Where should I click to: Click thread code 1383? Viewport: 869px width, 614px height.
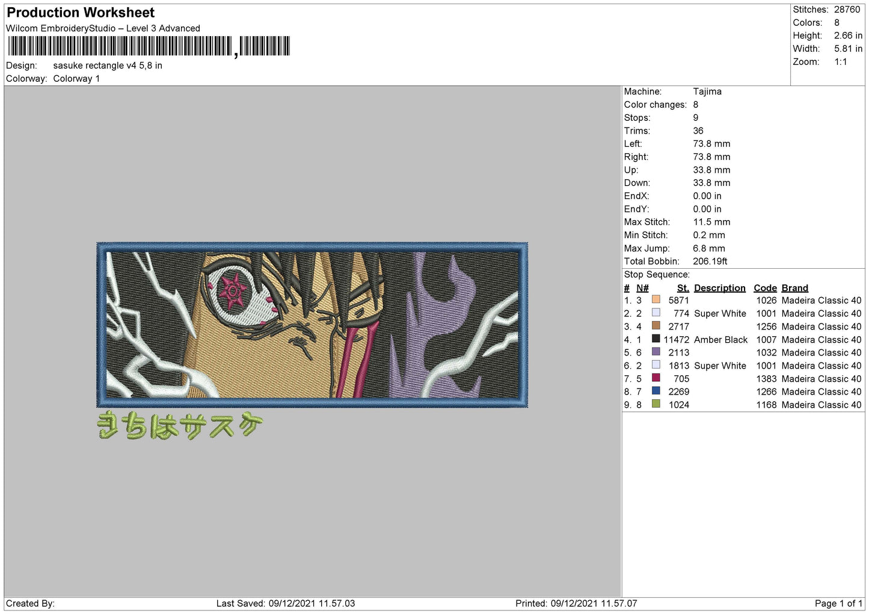[767, 379]
